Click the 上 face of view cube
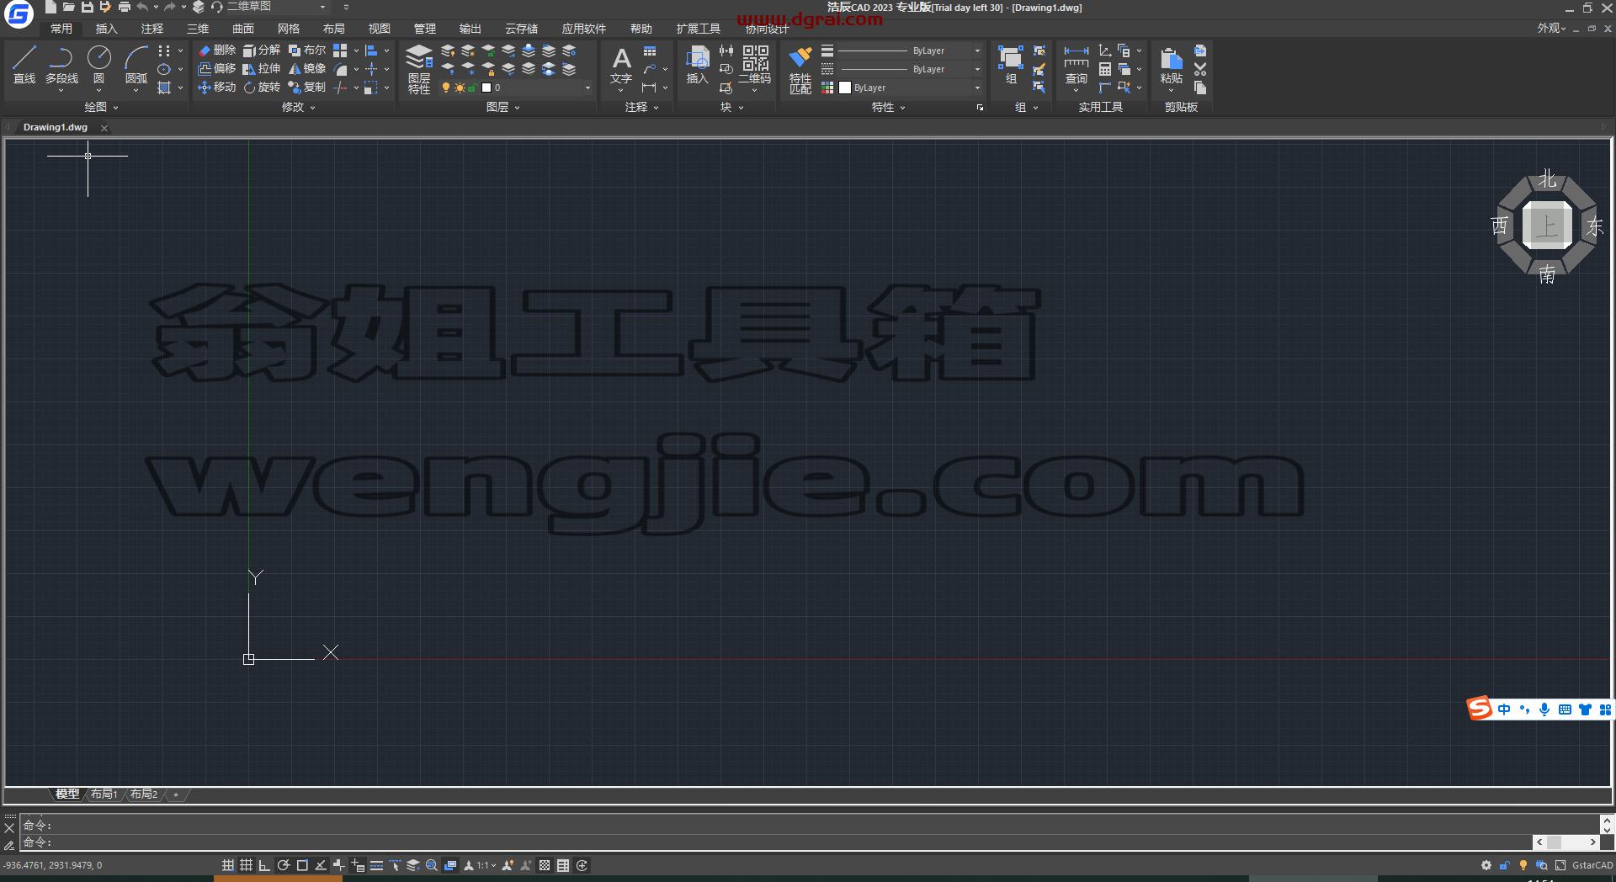The height and width of the screenshot is (882, 1616). (x=1547, y=226)
